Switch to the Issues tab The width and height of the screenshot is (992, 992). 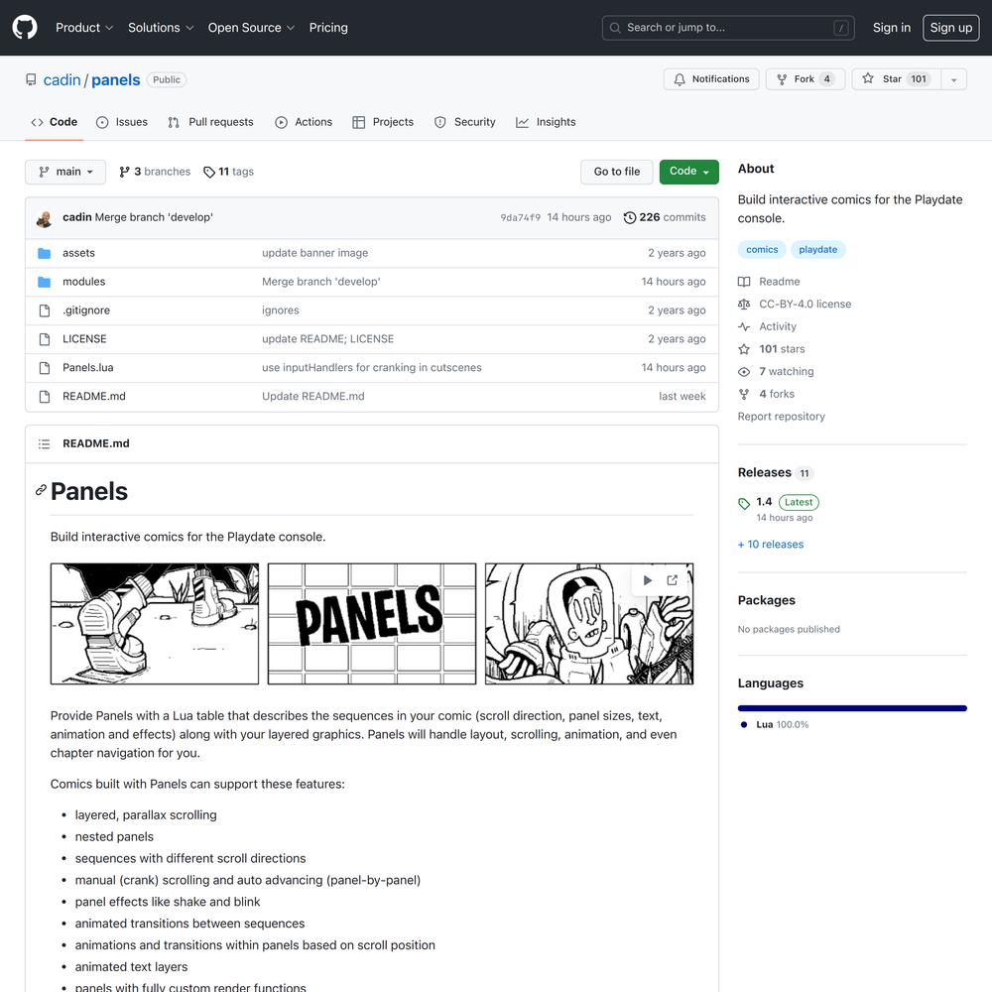(121, 122)
